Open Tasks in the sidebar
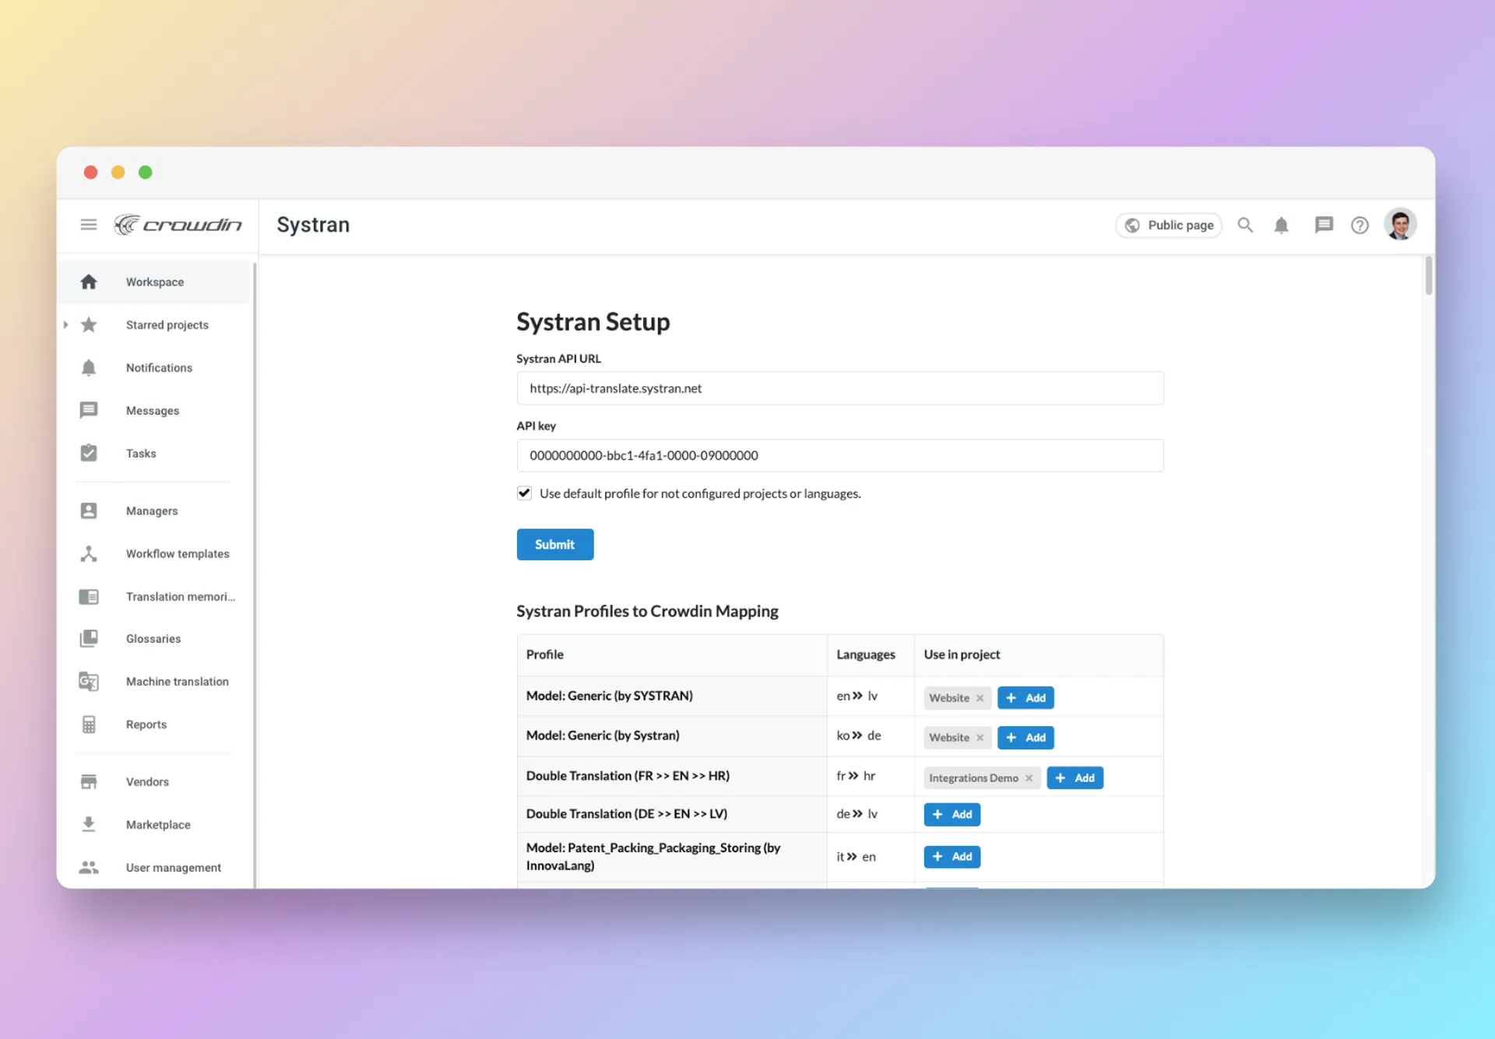Viewport: 1495px width, 1039px height. (154, 453)
